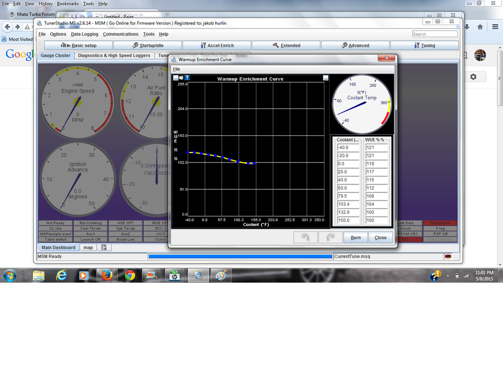
Task: Expand options button at curve graph top-left
Action: coord(176,78)
